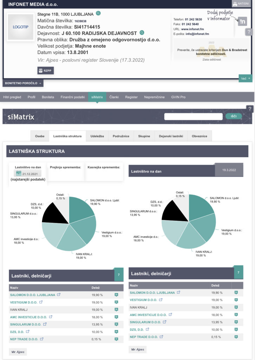Open Bonitetno poročilo
255x360 pixels.
point(23,83)
